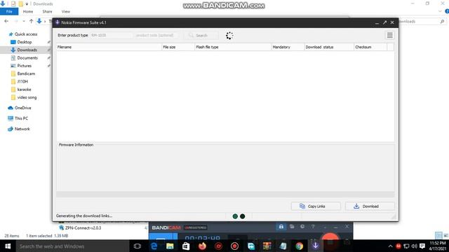Click the optional product code field

(x=155, y=36)
